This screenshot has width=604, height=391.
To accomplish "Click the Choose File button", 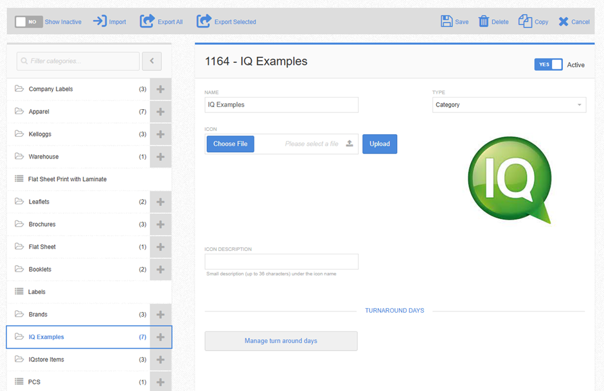I will (x=230, y=144).
